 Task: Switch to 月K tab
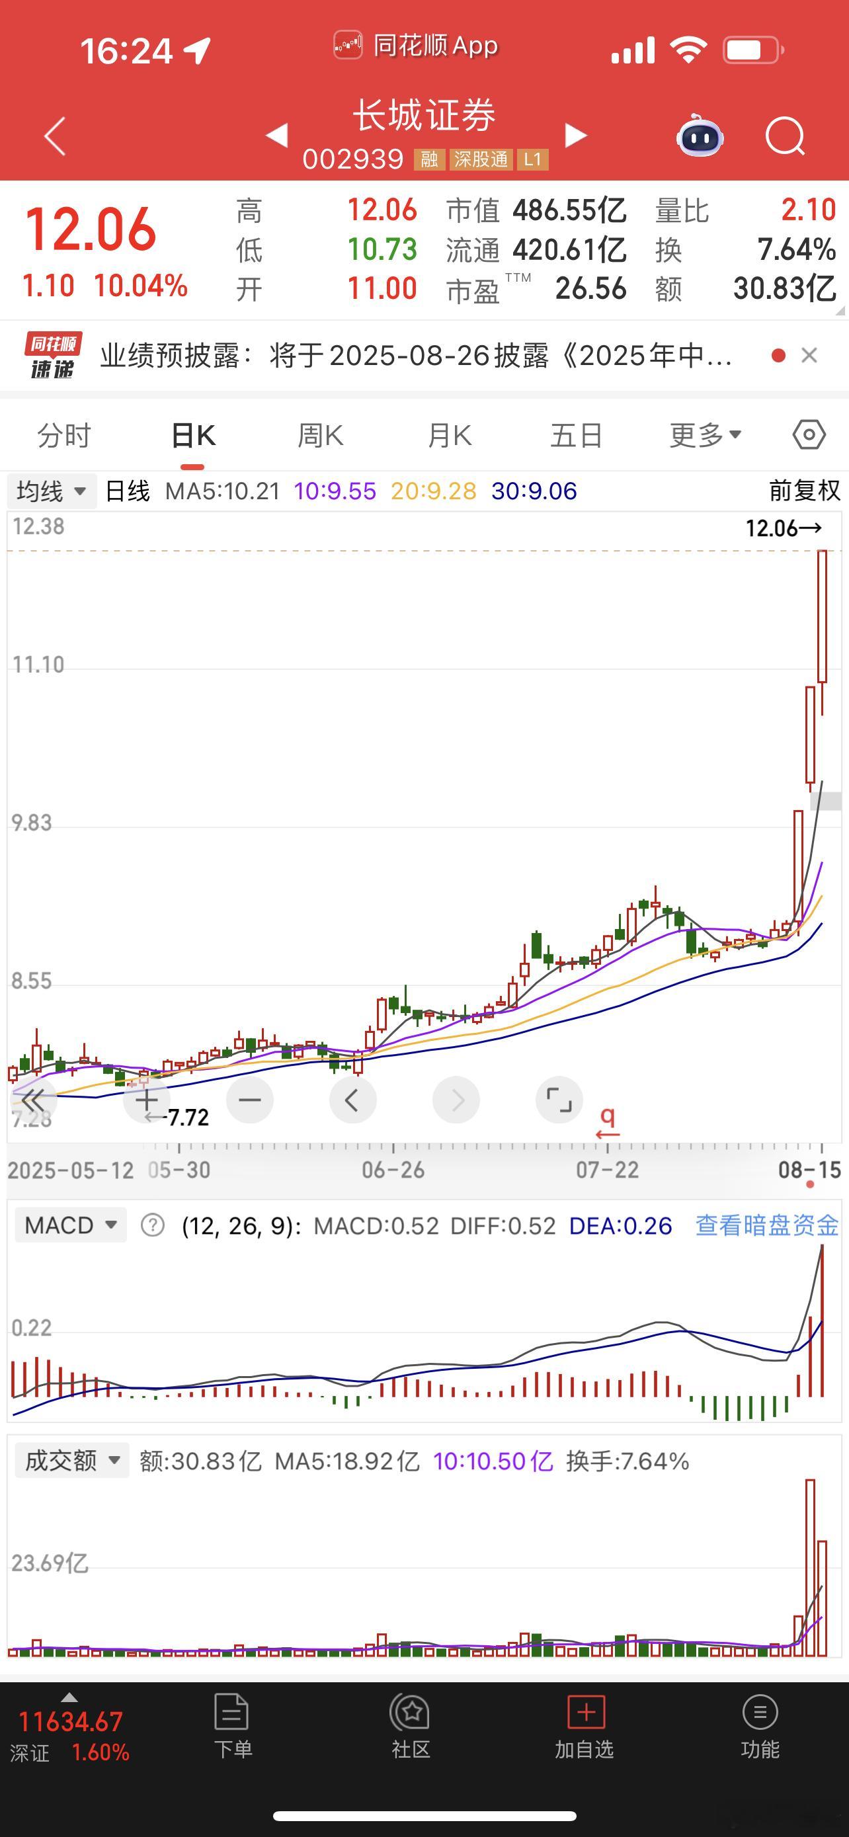coord(449,434)
